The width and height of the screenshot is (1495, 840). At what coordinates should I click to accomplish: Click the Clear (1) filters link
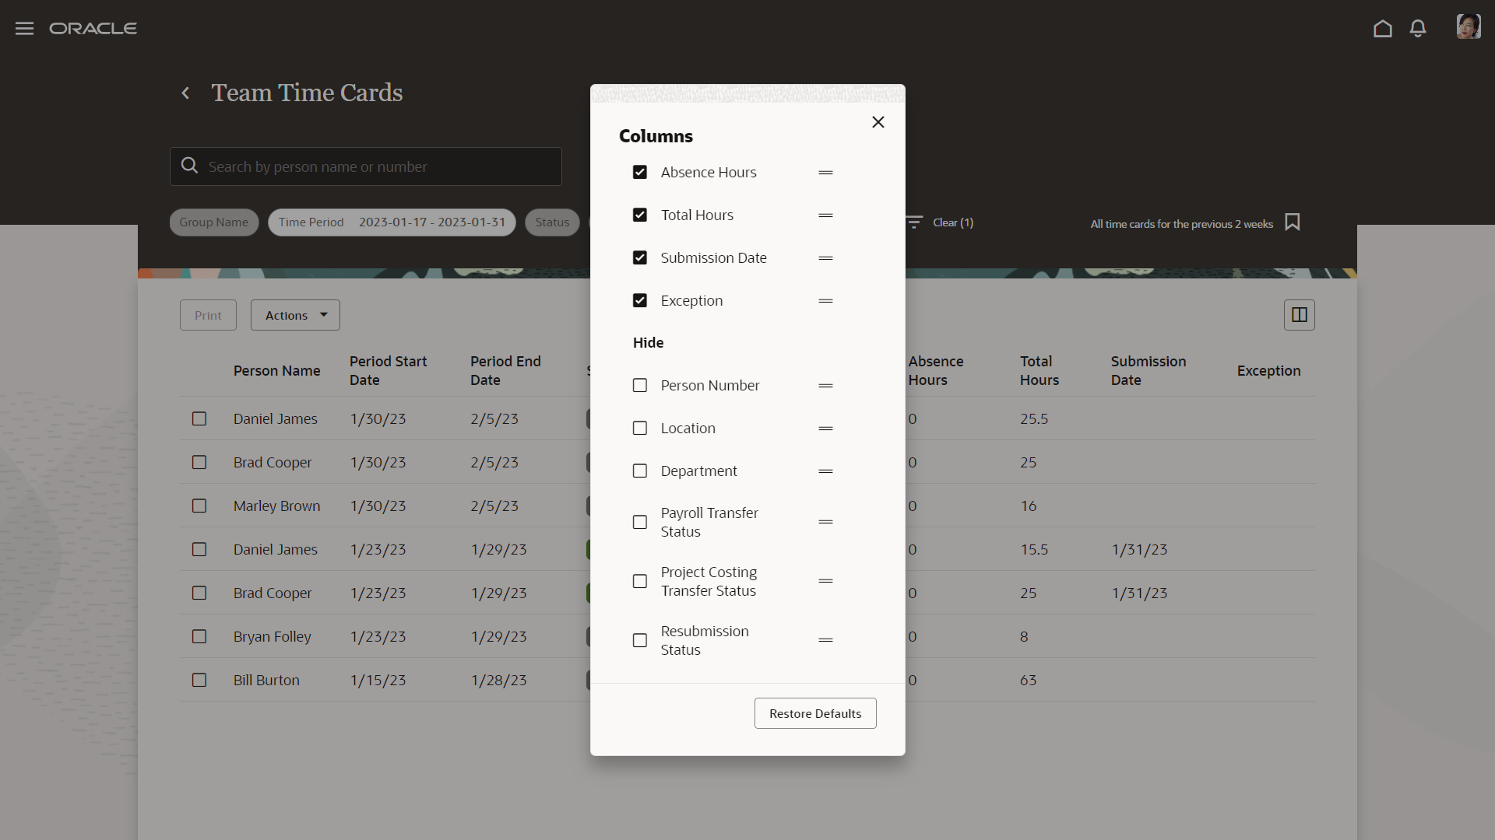point(952,222)
